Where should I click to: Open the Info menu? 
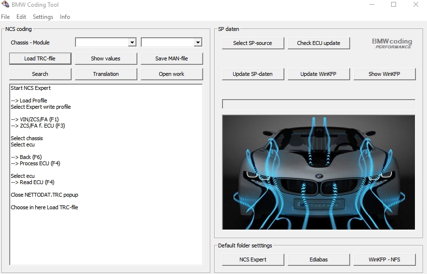(65, 17)
